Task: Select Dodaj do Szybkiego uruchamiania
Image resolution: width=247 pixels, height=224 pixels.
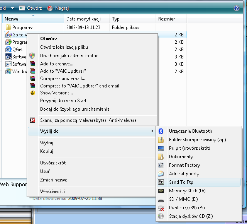Action: tap(92, 109)
